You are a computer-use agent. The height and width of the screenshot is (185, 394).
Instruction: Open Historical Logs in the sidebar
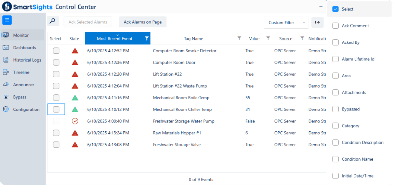27,60
